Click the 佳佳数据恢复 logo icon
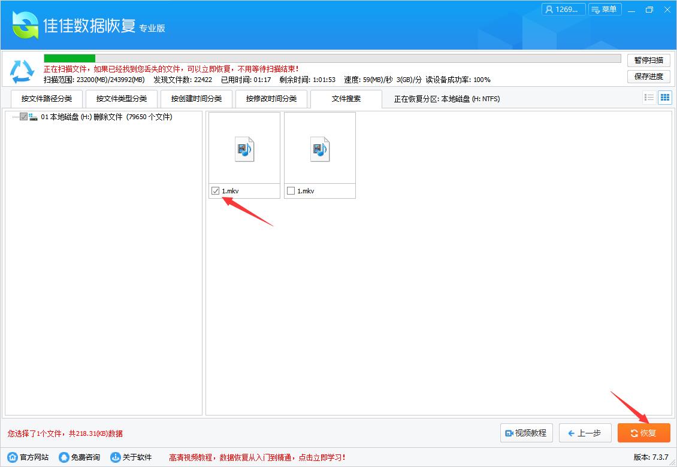677x467 pixels. tap(26, 25)
